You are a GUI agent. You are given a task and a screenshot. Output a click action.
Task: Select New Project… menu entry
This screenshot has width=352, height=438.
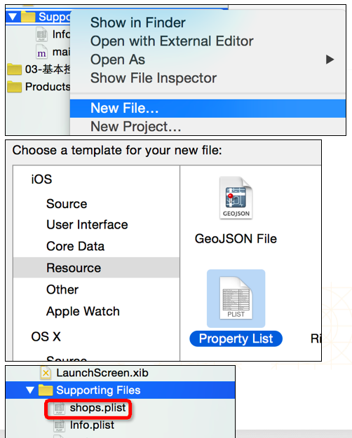coord(136,127)
